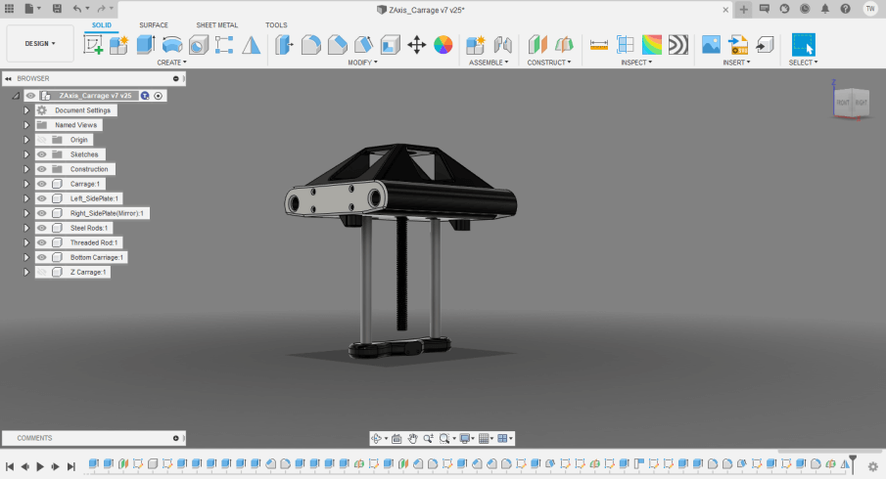Image resolution: width=886 pixels, height=479 pixels.
Task: Click the Joint tool in Assemble group
Action: (x=503, y=45)
